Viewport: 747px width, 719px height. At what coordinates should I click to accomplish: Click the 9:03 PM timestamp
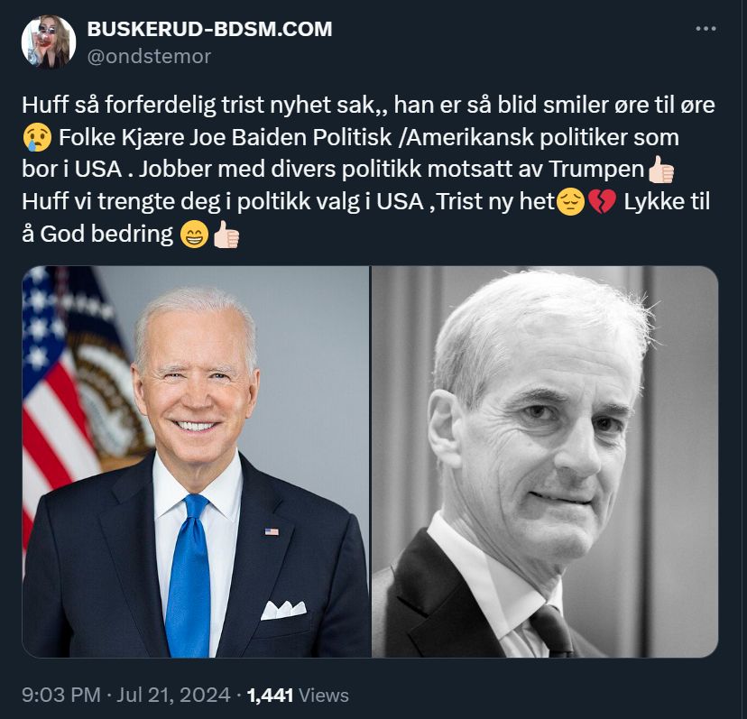tap(61, 696)
